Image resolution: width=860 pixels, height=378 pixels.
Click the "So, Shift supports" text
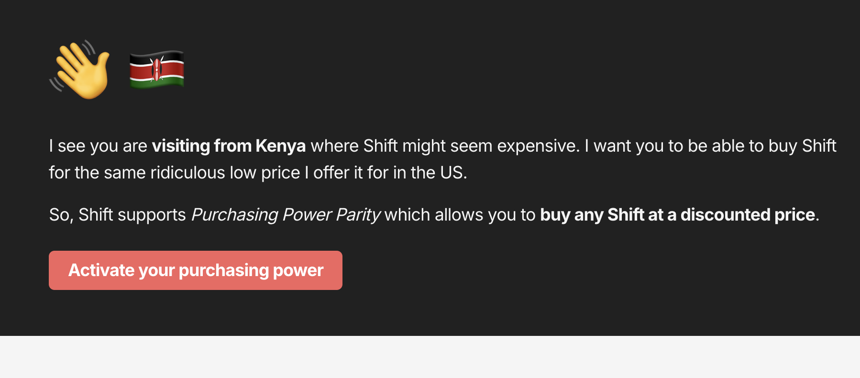(x=117, y=215)
